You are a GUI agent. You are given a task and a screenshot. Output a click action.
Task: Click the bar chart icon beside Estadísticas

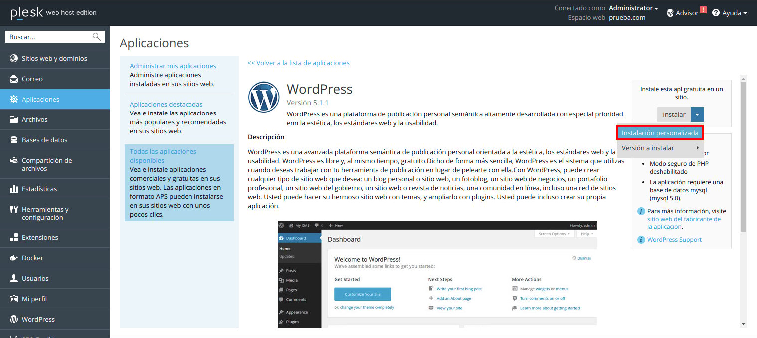[14, 189]
